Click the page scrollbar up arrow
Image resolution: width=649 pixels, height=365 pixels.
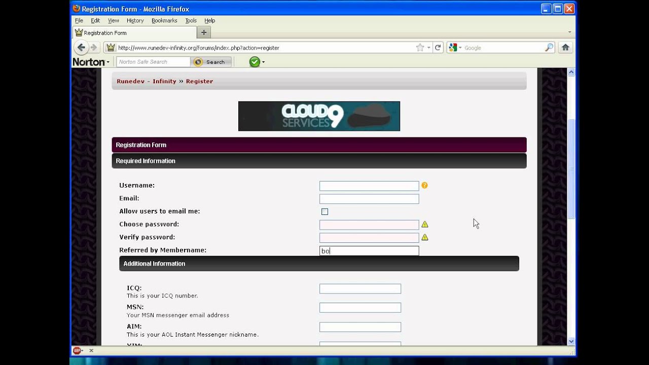click(x=571, y=72)
